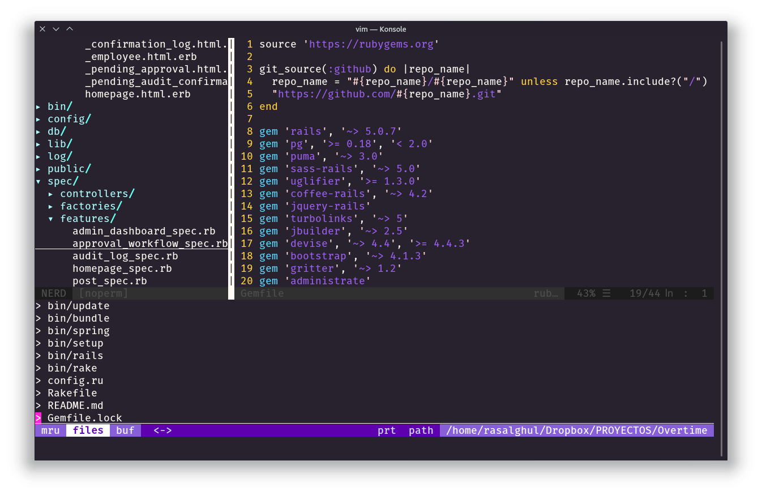Place cursor on gem 'gritter' line
The image size is (762, 495).
point(331,268)
